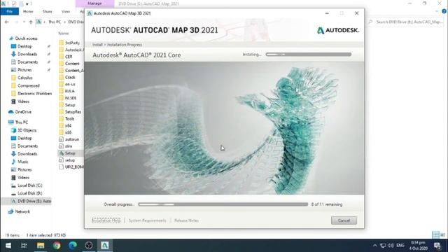Open the network tray icon
The width and height of the screenshot is (448, 252).
click(383, 246)
